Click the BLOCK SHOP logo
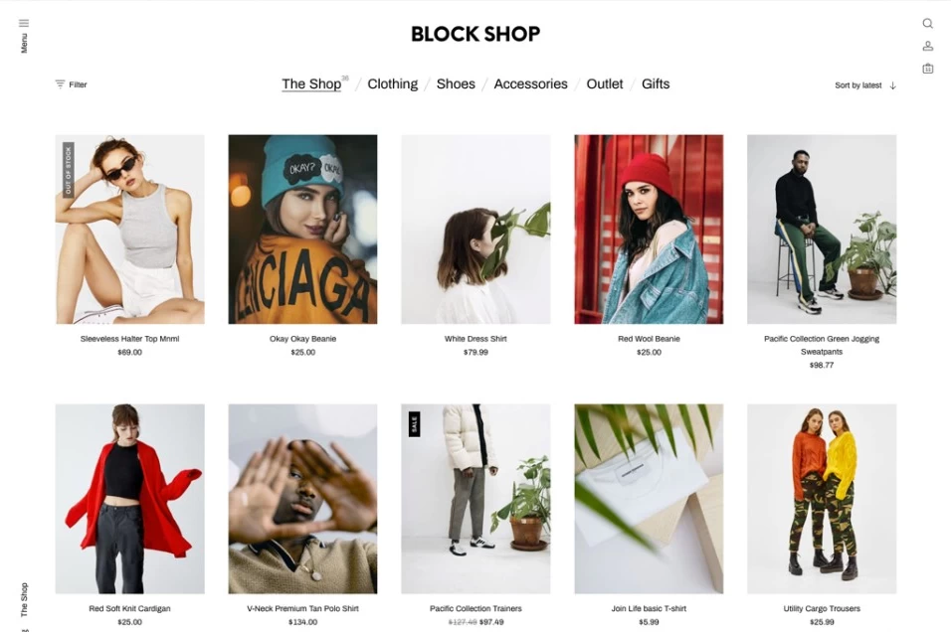 [x=475, y=34]
